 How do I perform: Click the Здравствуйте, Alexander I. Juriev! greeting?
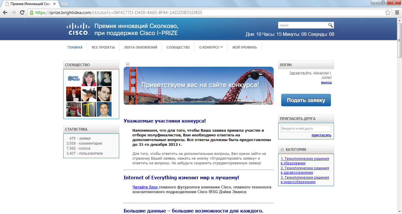point(310,75)
